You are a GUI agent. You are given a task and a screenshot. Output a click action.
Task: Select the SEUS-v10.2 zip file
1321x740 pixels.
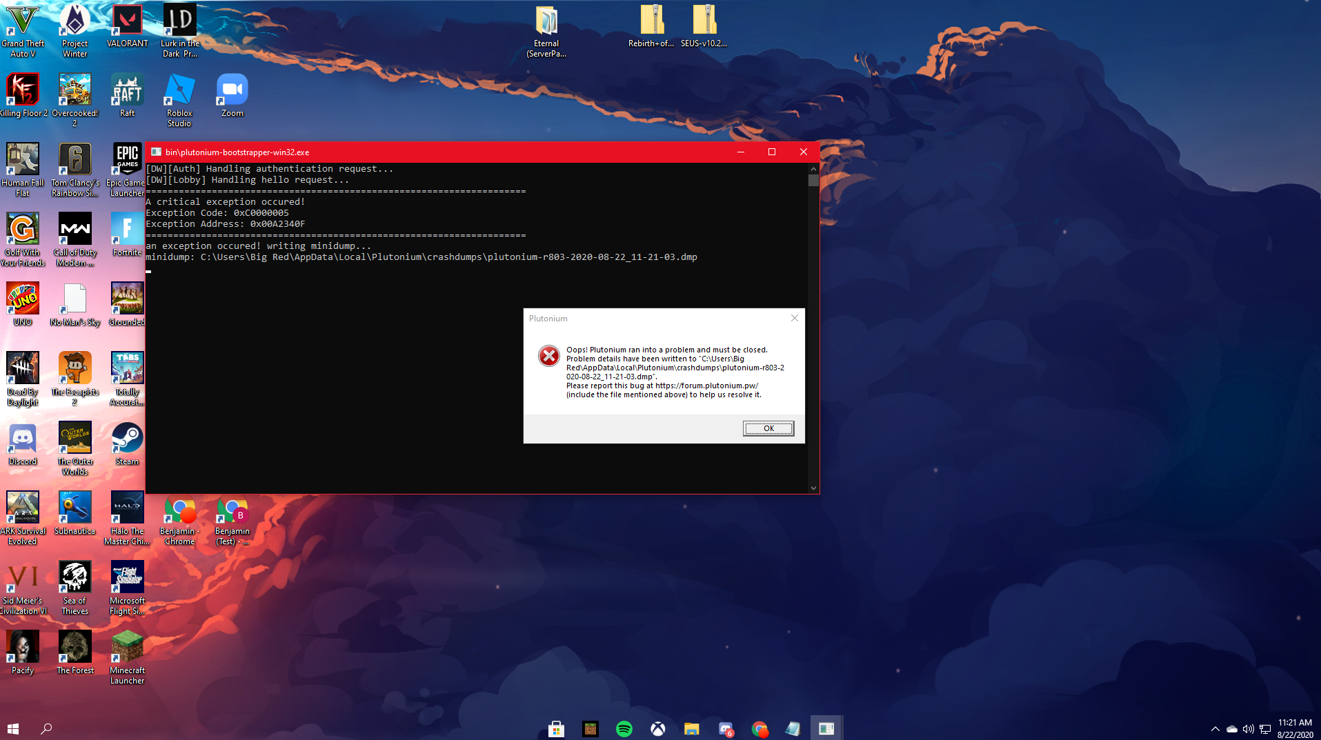(704, 26)
